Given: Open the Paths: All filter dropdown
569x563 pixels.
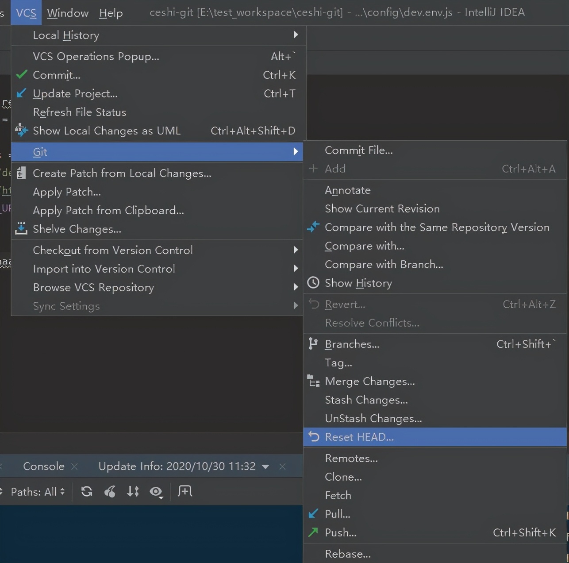Looking at the screenshot, I should click(38, 492).
